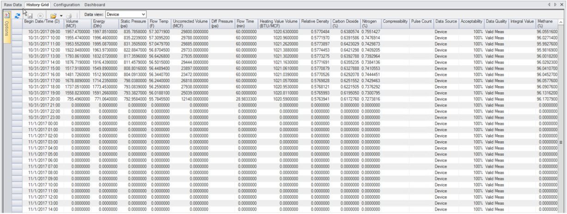Click the Print icon in toolbar

(x=69, y=15)
